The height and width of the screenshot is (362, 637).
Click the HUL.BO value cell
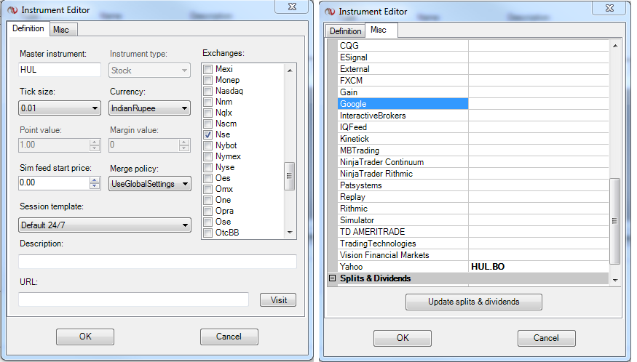[x=539, y=267]
